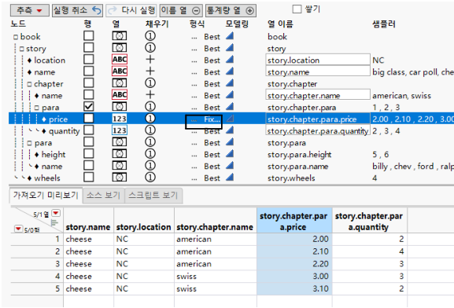454x308 pixels.
Task: Open the red triangle columns menu in preview
Action: [x=56, y=214]
